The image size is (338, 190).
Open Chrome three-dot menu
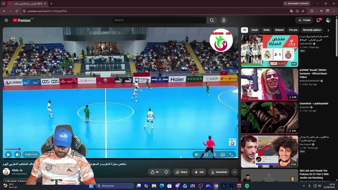334,11
